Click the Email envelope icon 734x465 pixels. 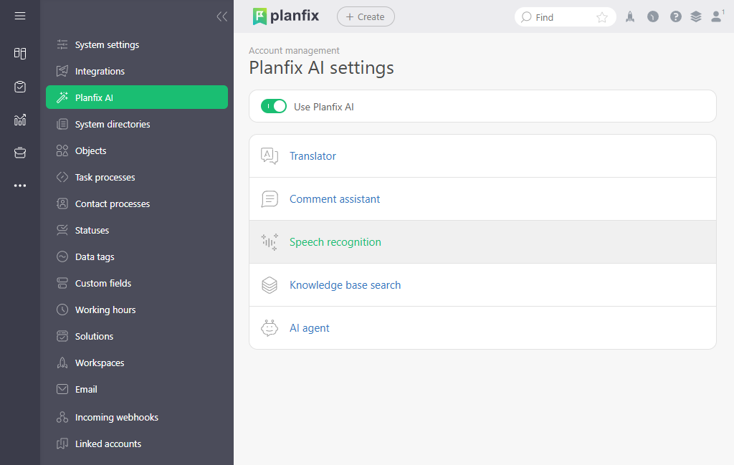coord(62,389)
